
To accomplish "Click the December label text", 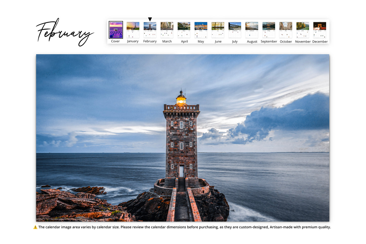I will (x=320, y=42).
